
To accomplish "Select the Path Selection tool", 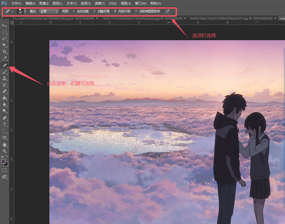I will 4,131.
